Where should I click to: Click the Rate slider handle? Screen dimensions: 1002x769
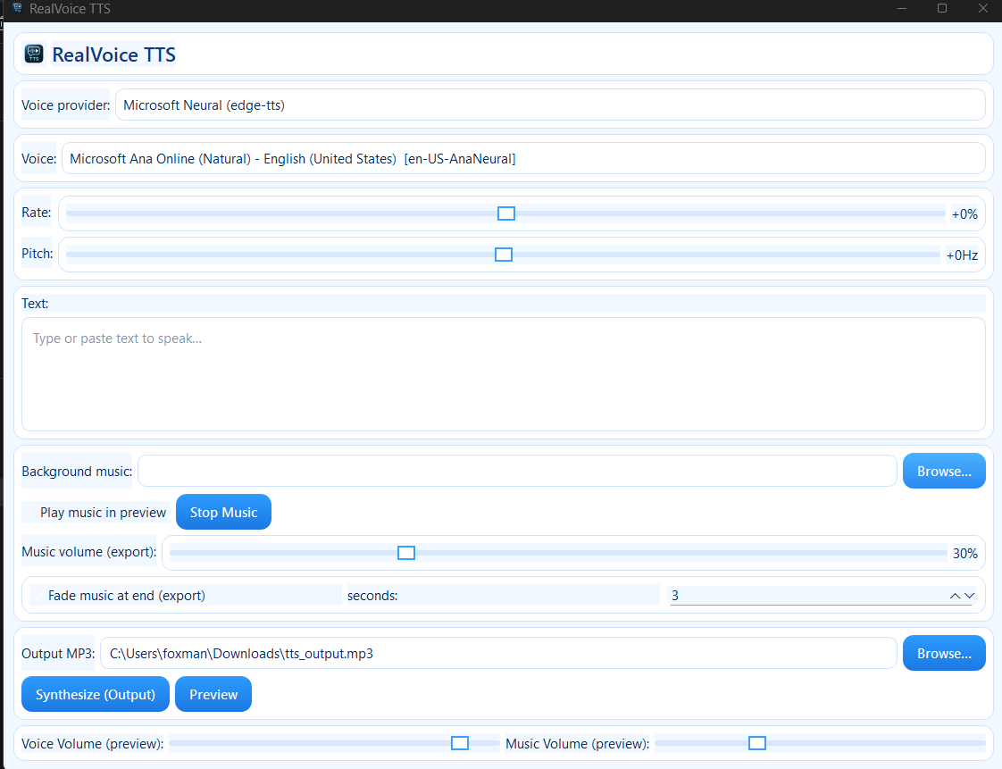pyautogui.click(x=506, y=213)
